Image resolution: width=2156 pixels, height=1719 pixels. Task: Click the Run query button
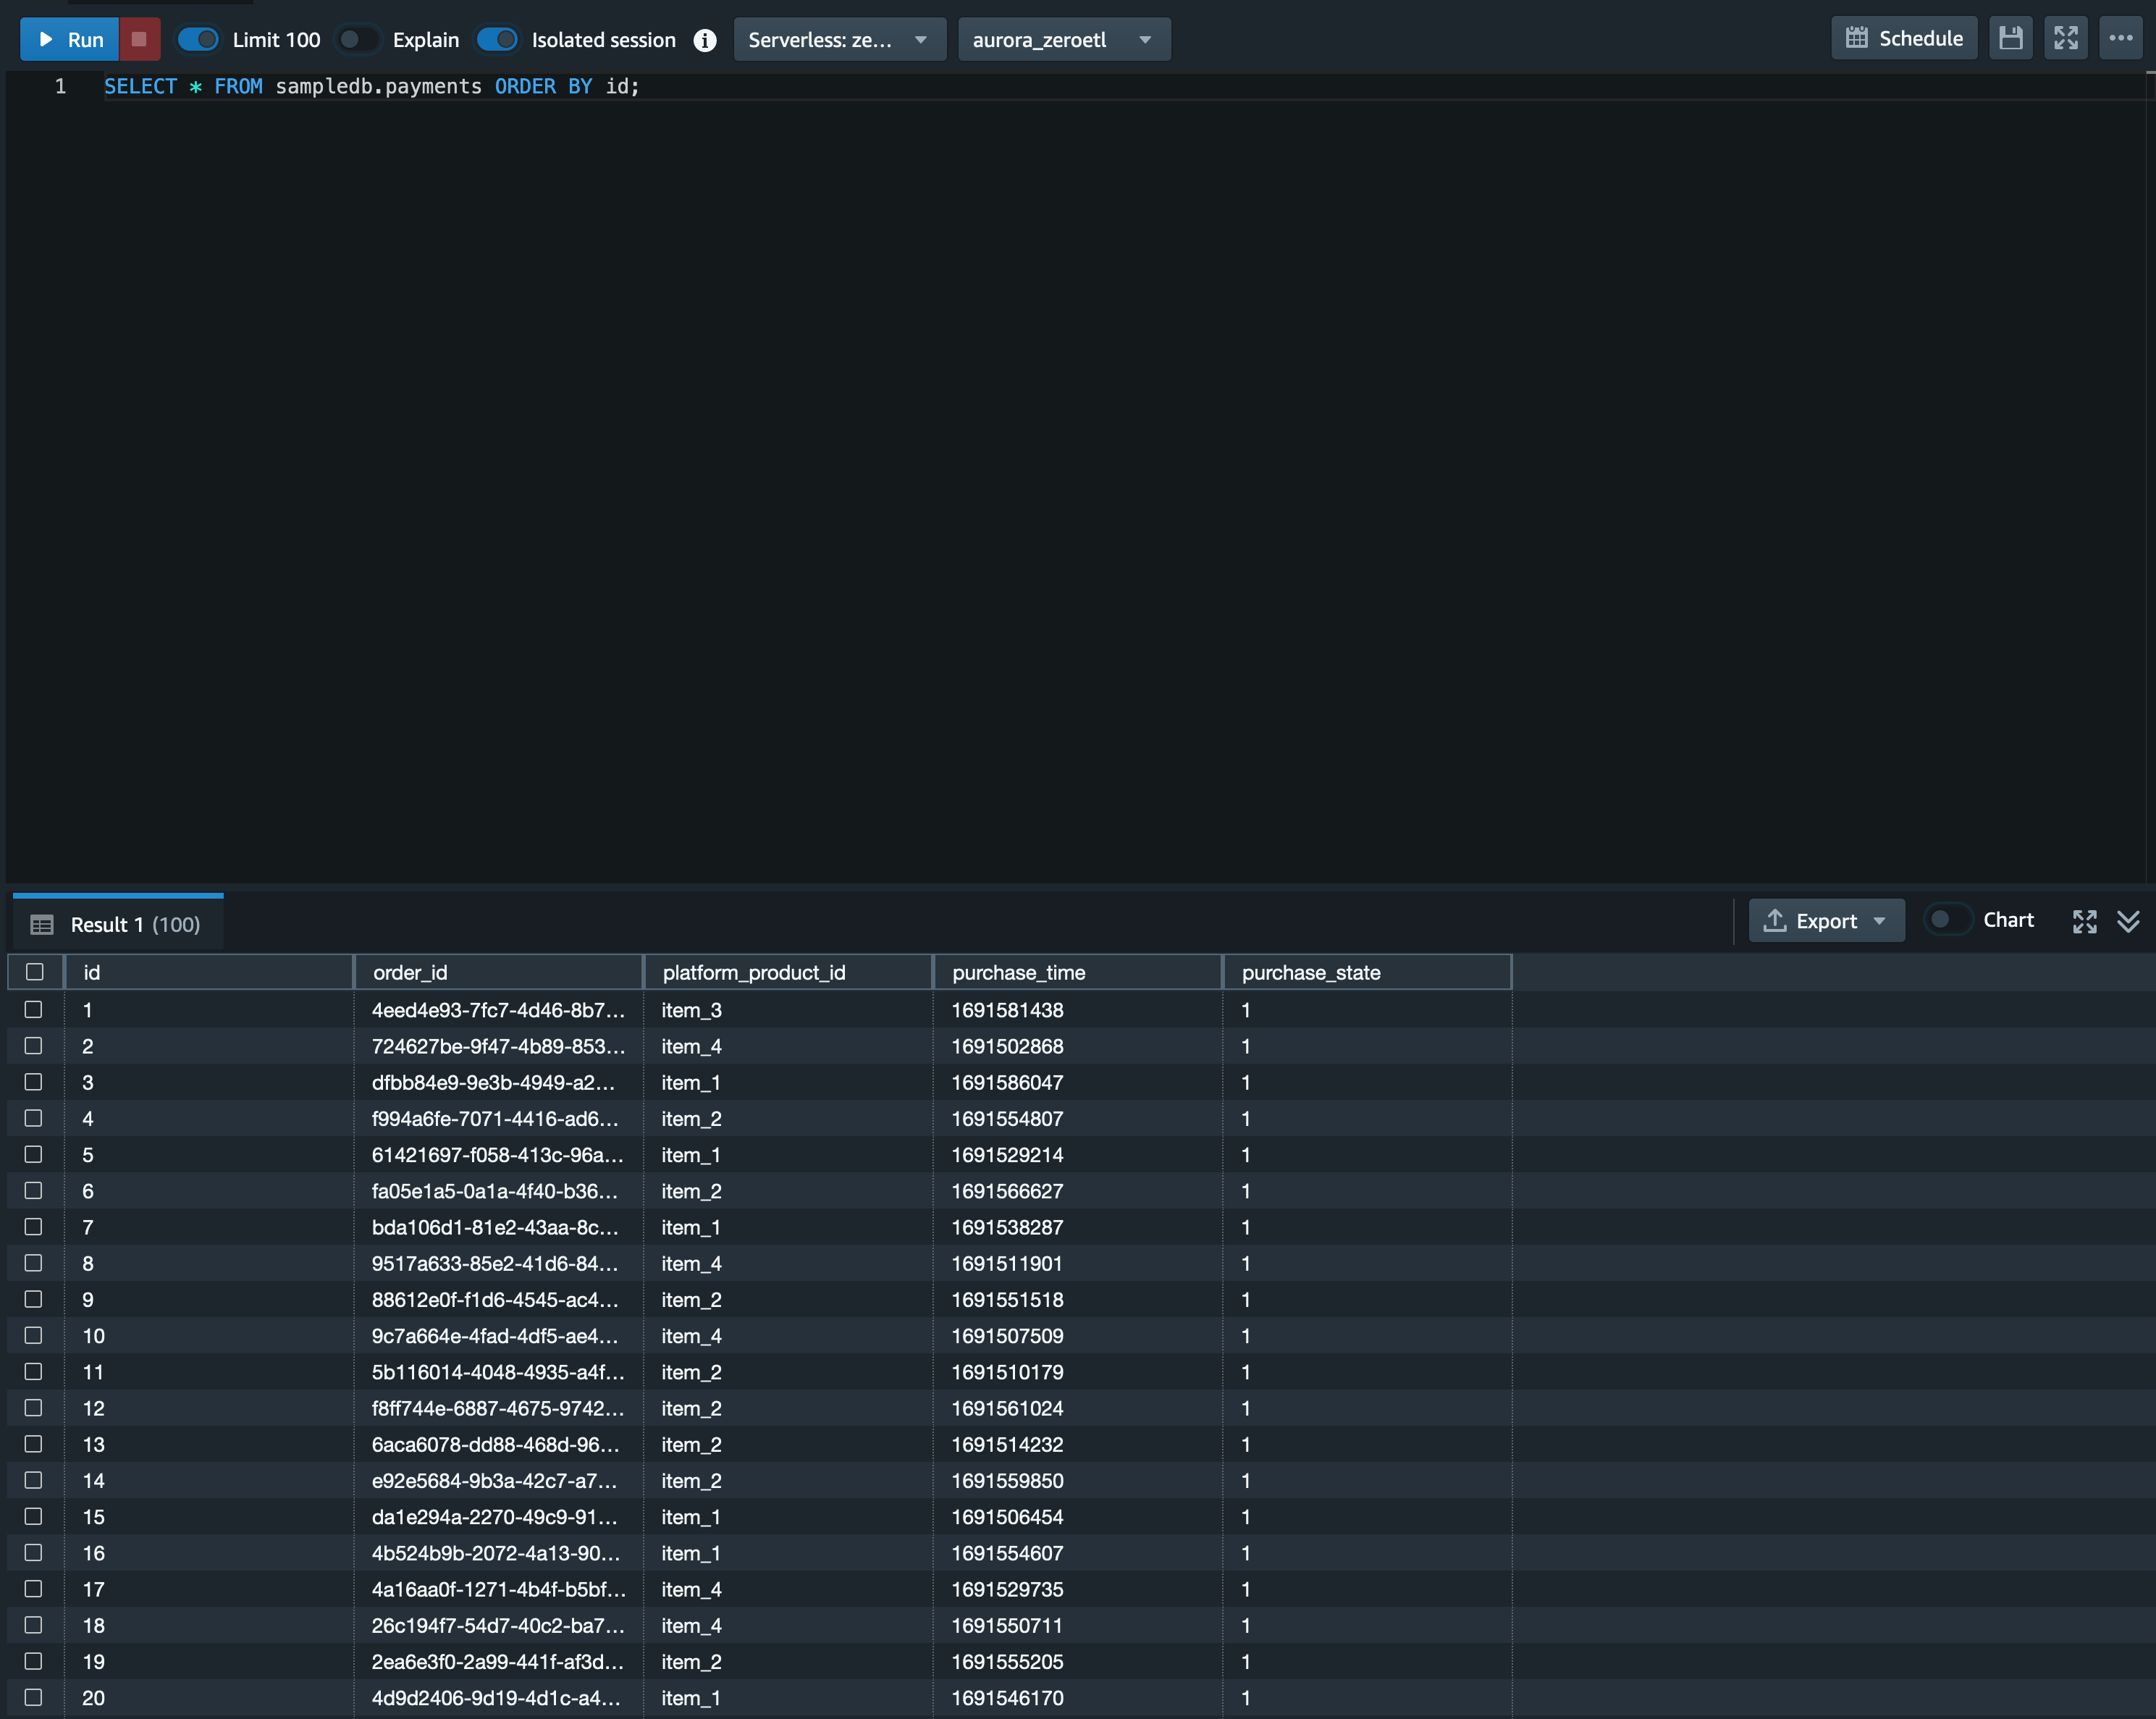coord(70,39)
